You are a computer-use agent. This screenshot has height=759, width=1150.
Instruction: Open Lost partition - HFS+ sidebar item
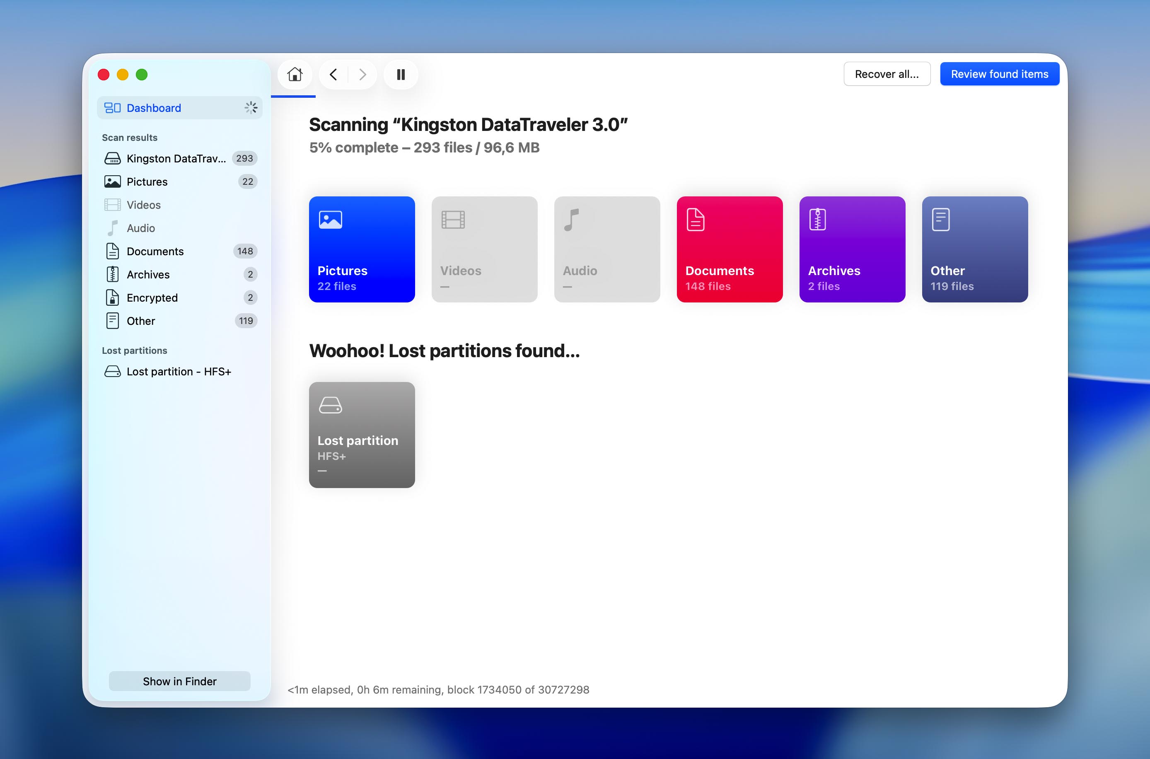pos(179,371)
